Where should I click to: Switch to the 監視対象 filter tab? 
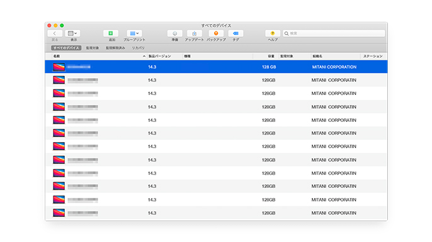tap(93, 48)
